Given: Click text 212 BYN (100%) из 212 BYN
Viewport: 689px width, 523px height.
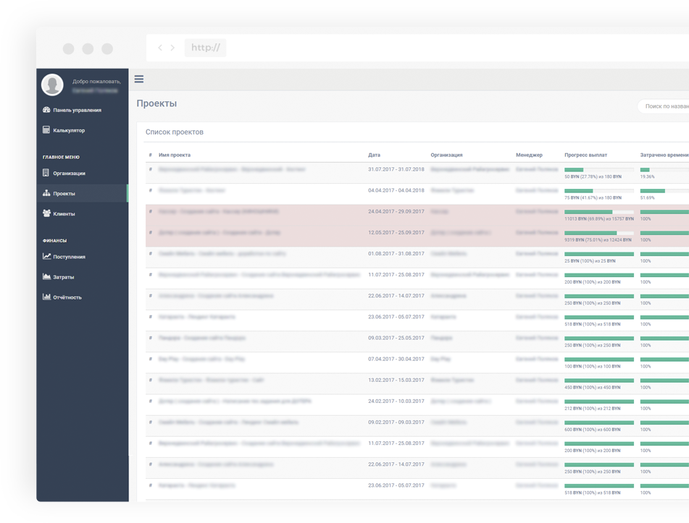Looking at the screenshot, I should point(593,409).
